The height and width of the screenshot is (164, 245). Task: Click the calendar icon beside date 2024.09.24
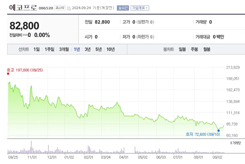(x=68, y=8)
